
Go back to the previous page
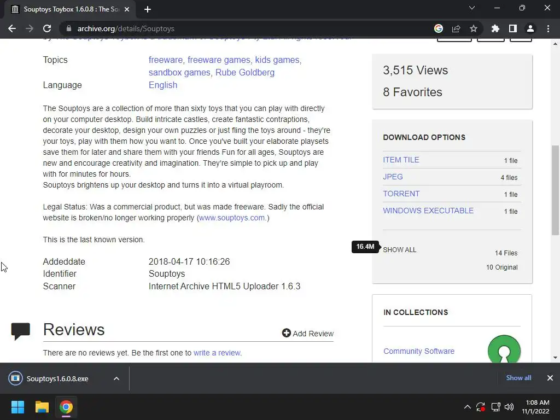pos(12,28)
